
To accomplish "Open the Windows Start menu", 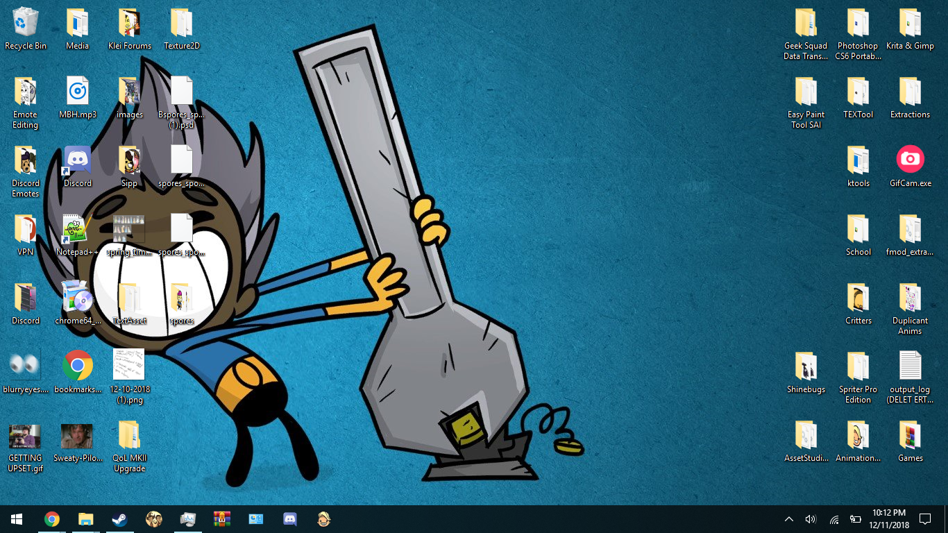I will pyautogui.click(x=17, y=519).
